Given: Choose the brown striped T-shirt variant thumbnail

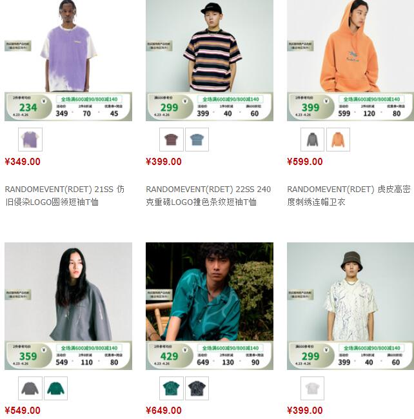Looking at the screenshot, I should pos(172,139).
